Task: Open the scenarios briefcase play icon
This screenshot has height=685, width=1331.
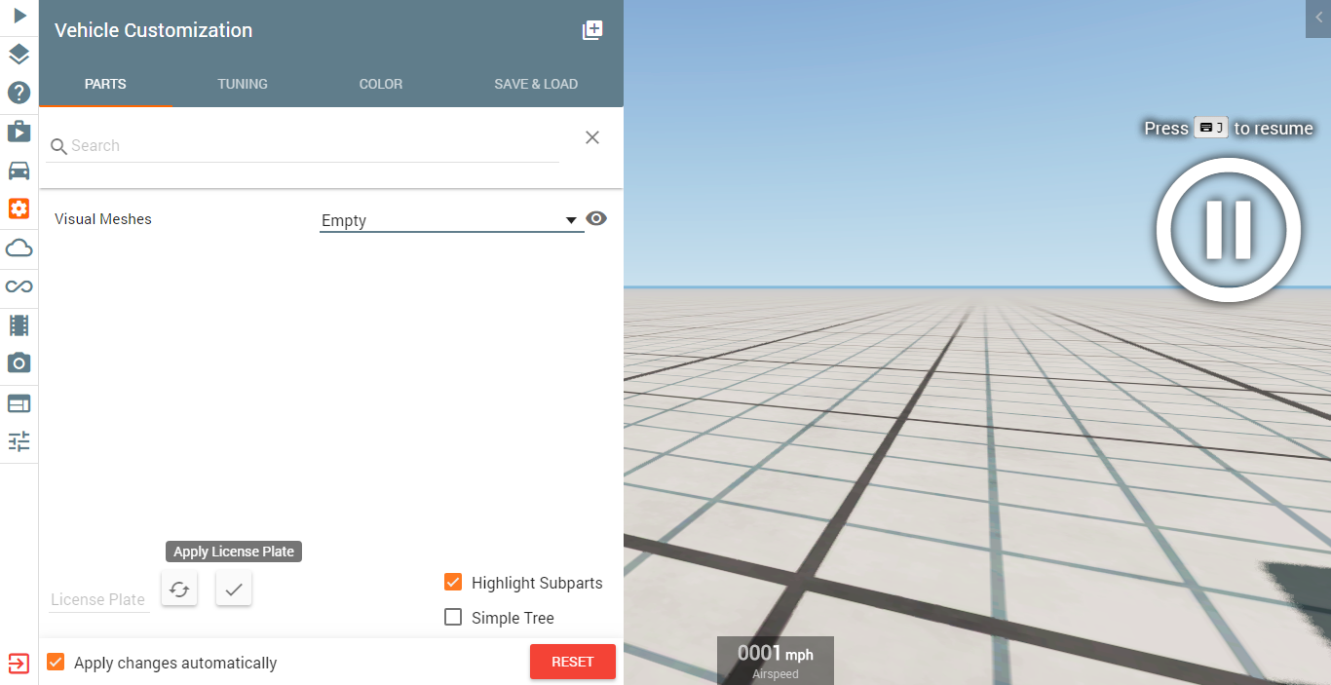Action: [19, 131]
